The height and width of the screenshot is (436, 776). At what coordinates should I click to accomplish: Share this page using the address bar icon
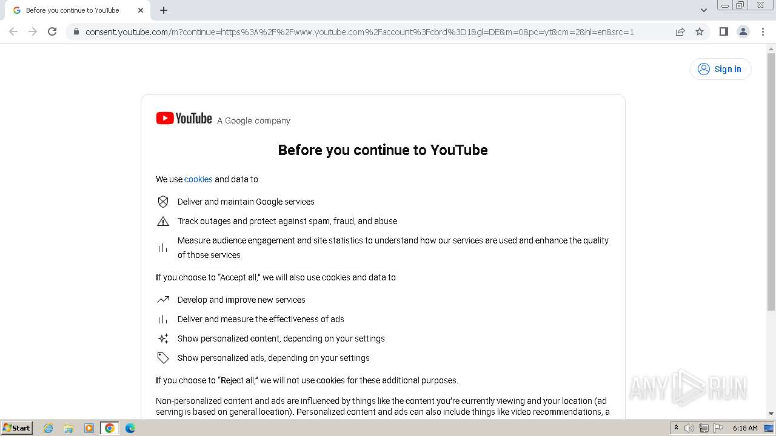[x=680, y=31]
